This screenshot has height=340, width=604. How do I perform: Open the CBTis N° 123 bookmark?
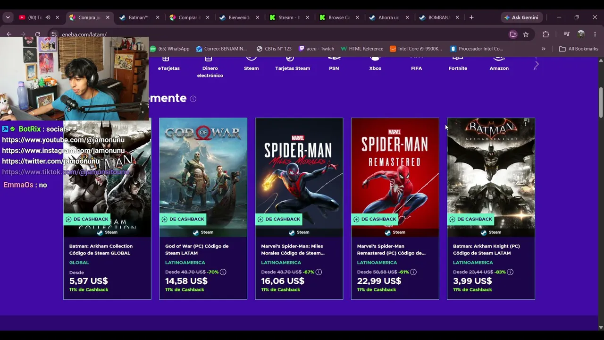(x=274, y=49)
